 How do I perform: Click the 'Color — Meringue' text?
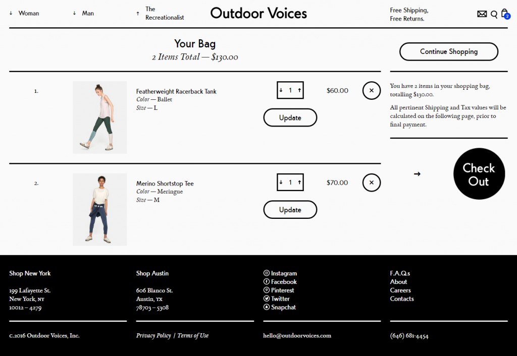tap(159, 191)
